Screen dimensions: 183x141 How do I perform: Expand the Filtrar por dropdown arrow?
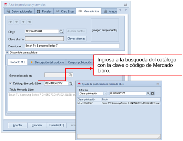(x=105, y=93)
